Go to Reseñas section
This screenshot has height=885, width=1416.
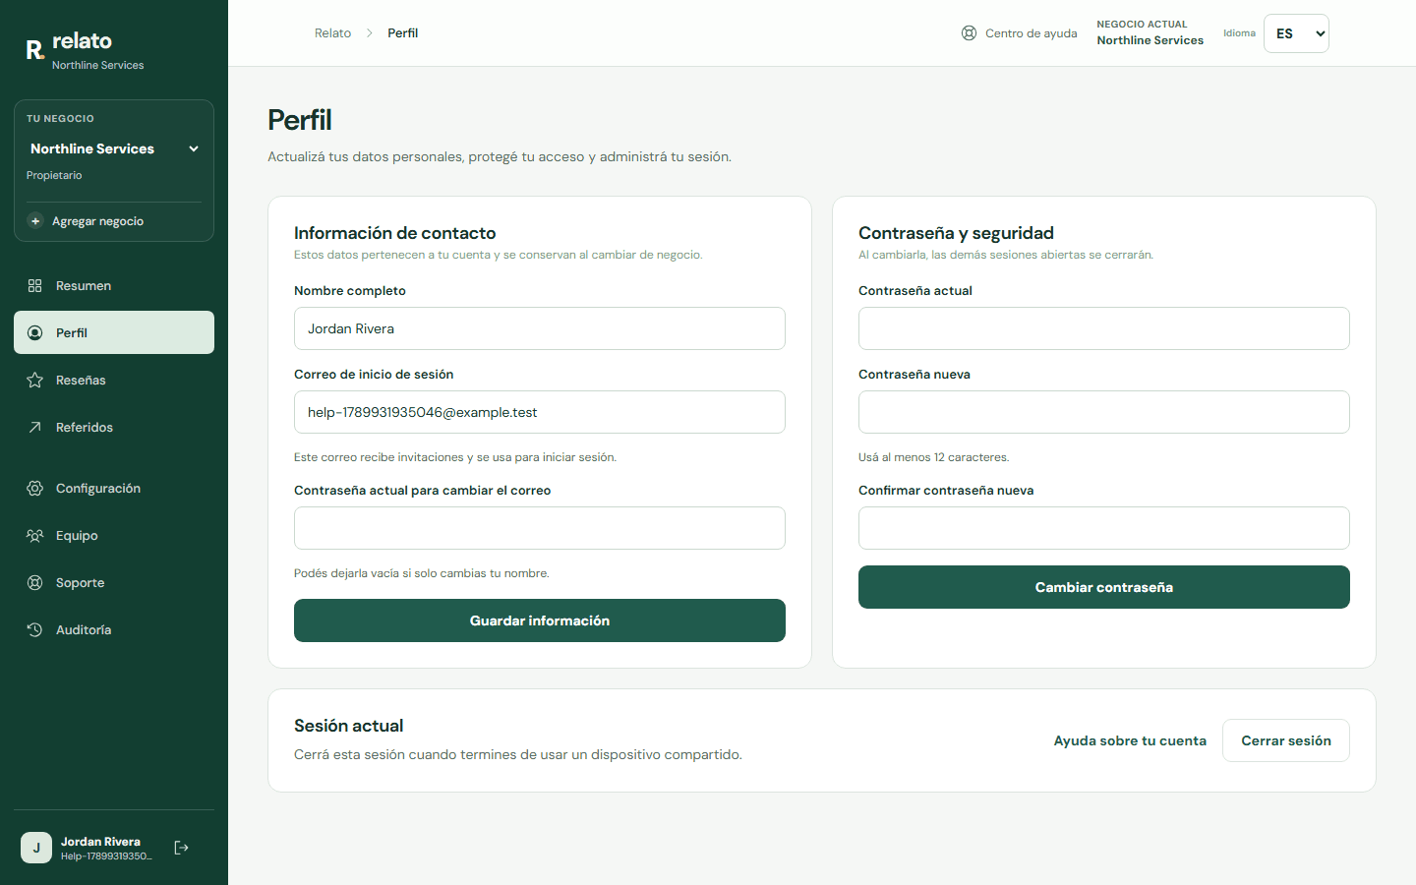coord(114,381)
